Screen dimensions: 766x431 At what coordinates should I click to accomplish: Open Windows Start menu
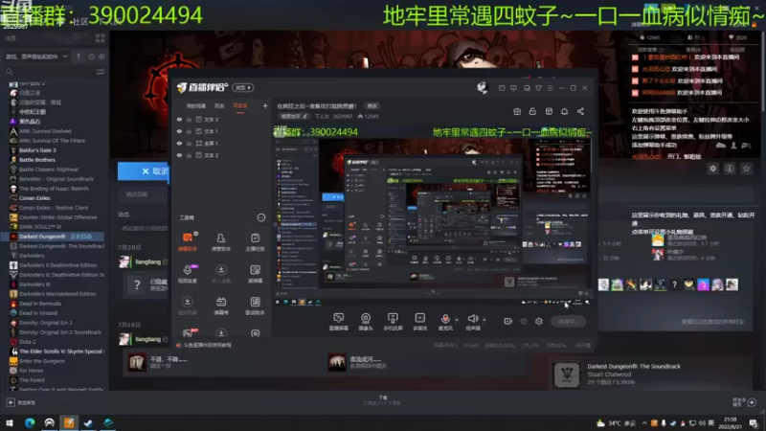(10, 422)
